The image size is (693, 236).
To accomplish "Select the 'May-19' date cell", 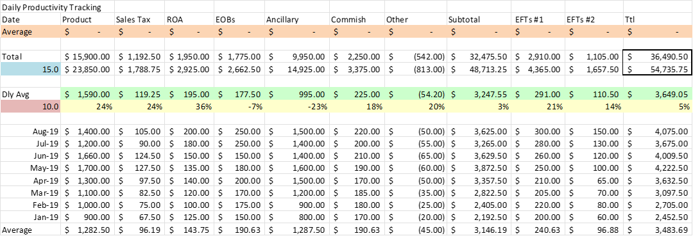I will [31, 168].
